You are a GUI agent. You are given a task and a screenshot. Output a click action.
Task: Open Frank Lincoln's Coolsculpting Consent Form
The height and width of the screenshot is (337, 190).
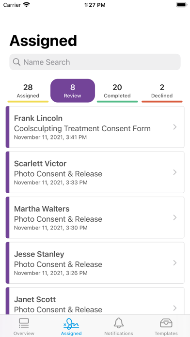click(x=95, y=127)
